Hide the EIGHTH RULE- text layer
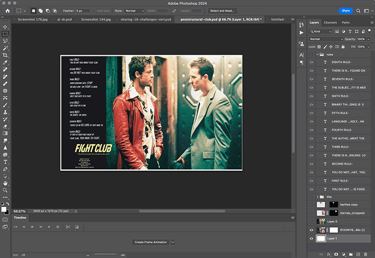The image size is (375, 258). (x=311, y=62)
